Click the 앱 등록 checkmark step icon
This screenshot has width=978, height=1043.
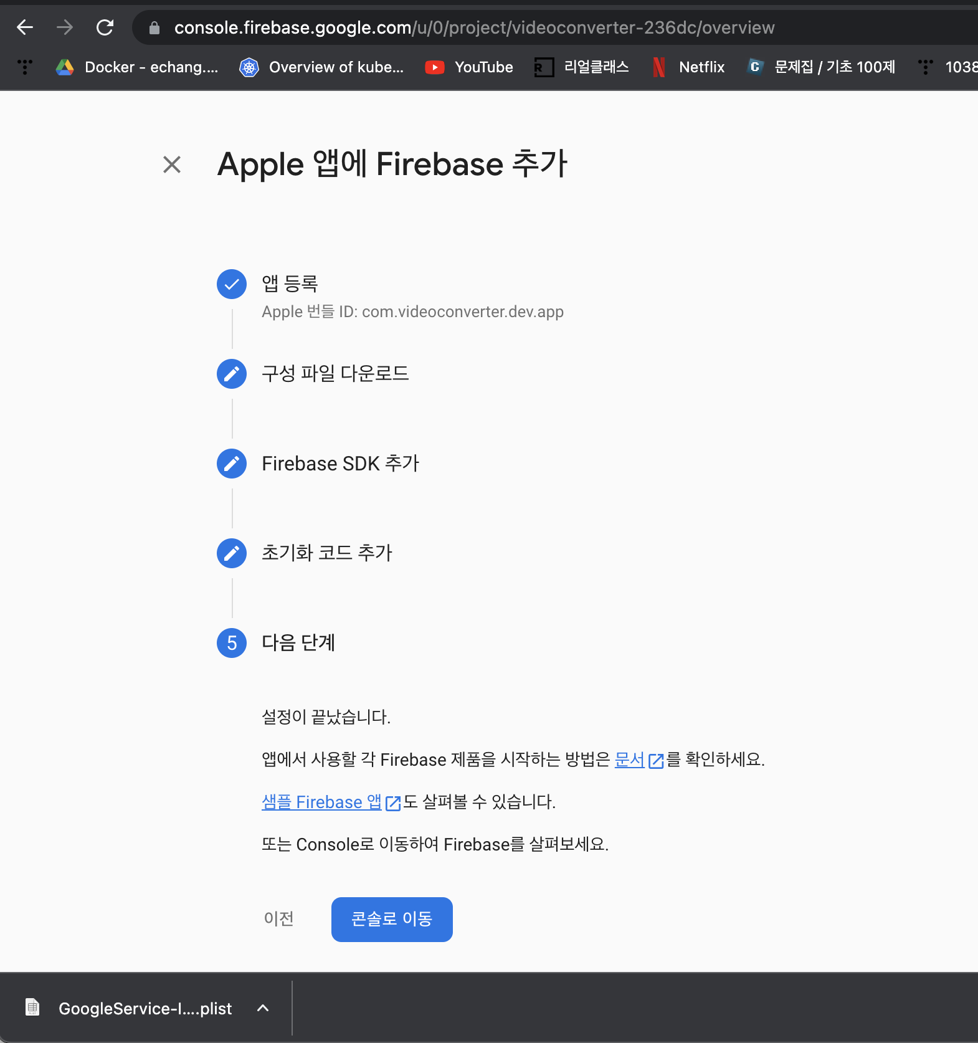(x=232, y=284)
